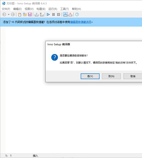Viewport: 142px width, 158px height.
Task: Click the blue question mark dialog icon
Action: pos(54,57)
